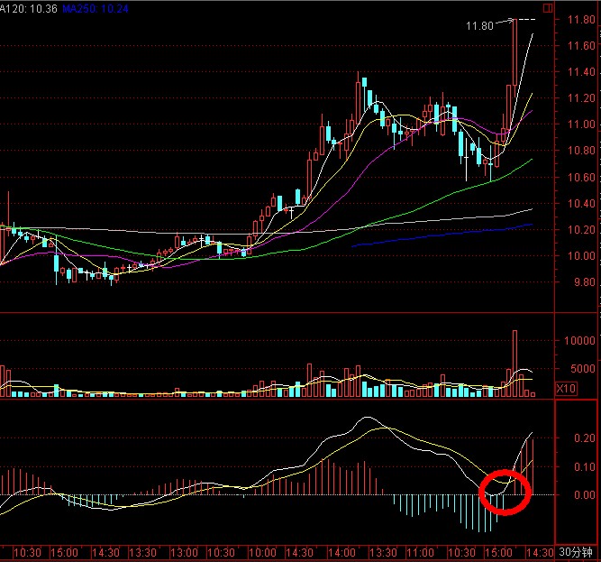Click the tallest red volume bar

coord(515,363)
